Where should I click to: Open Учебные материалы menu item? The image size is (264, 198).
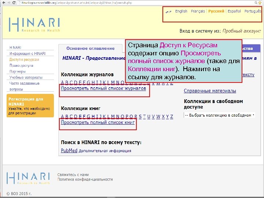click(x=26, y=77)
